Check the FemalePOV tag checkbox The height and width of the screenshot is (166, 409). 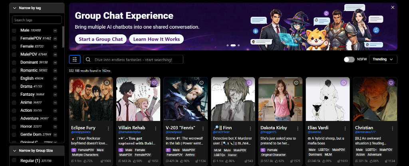[14, 39]
